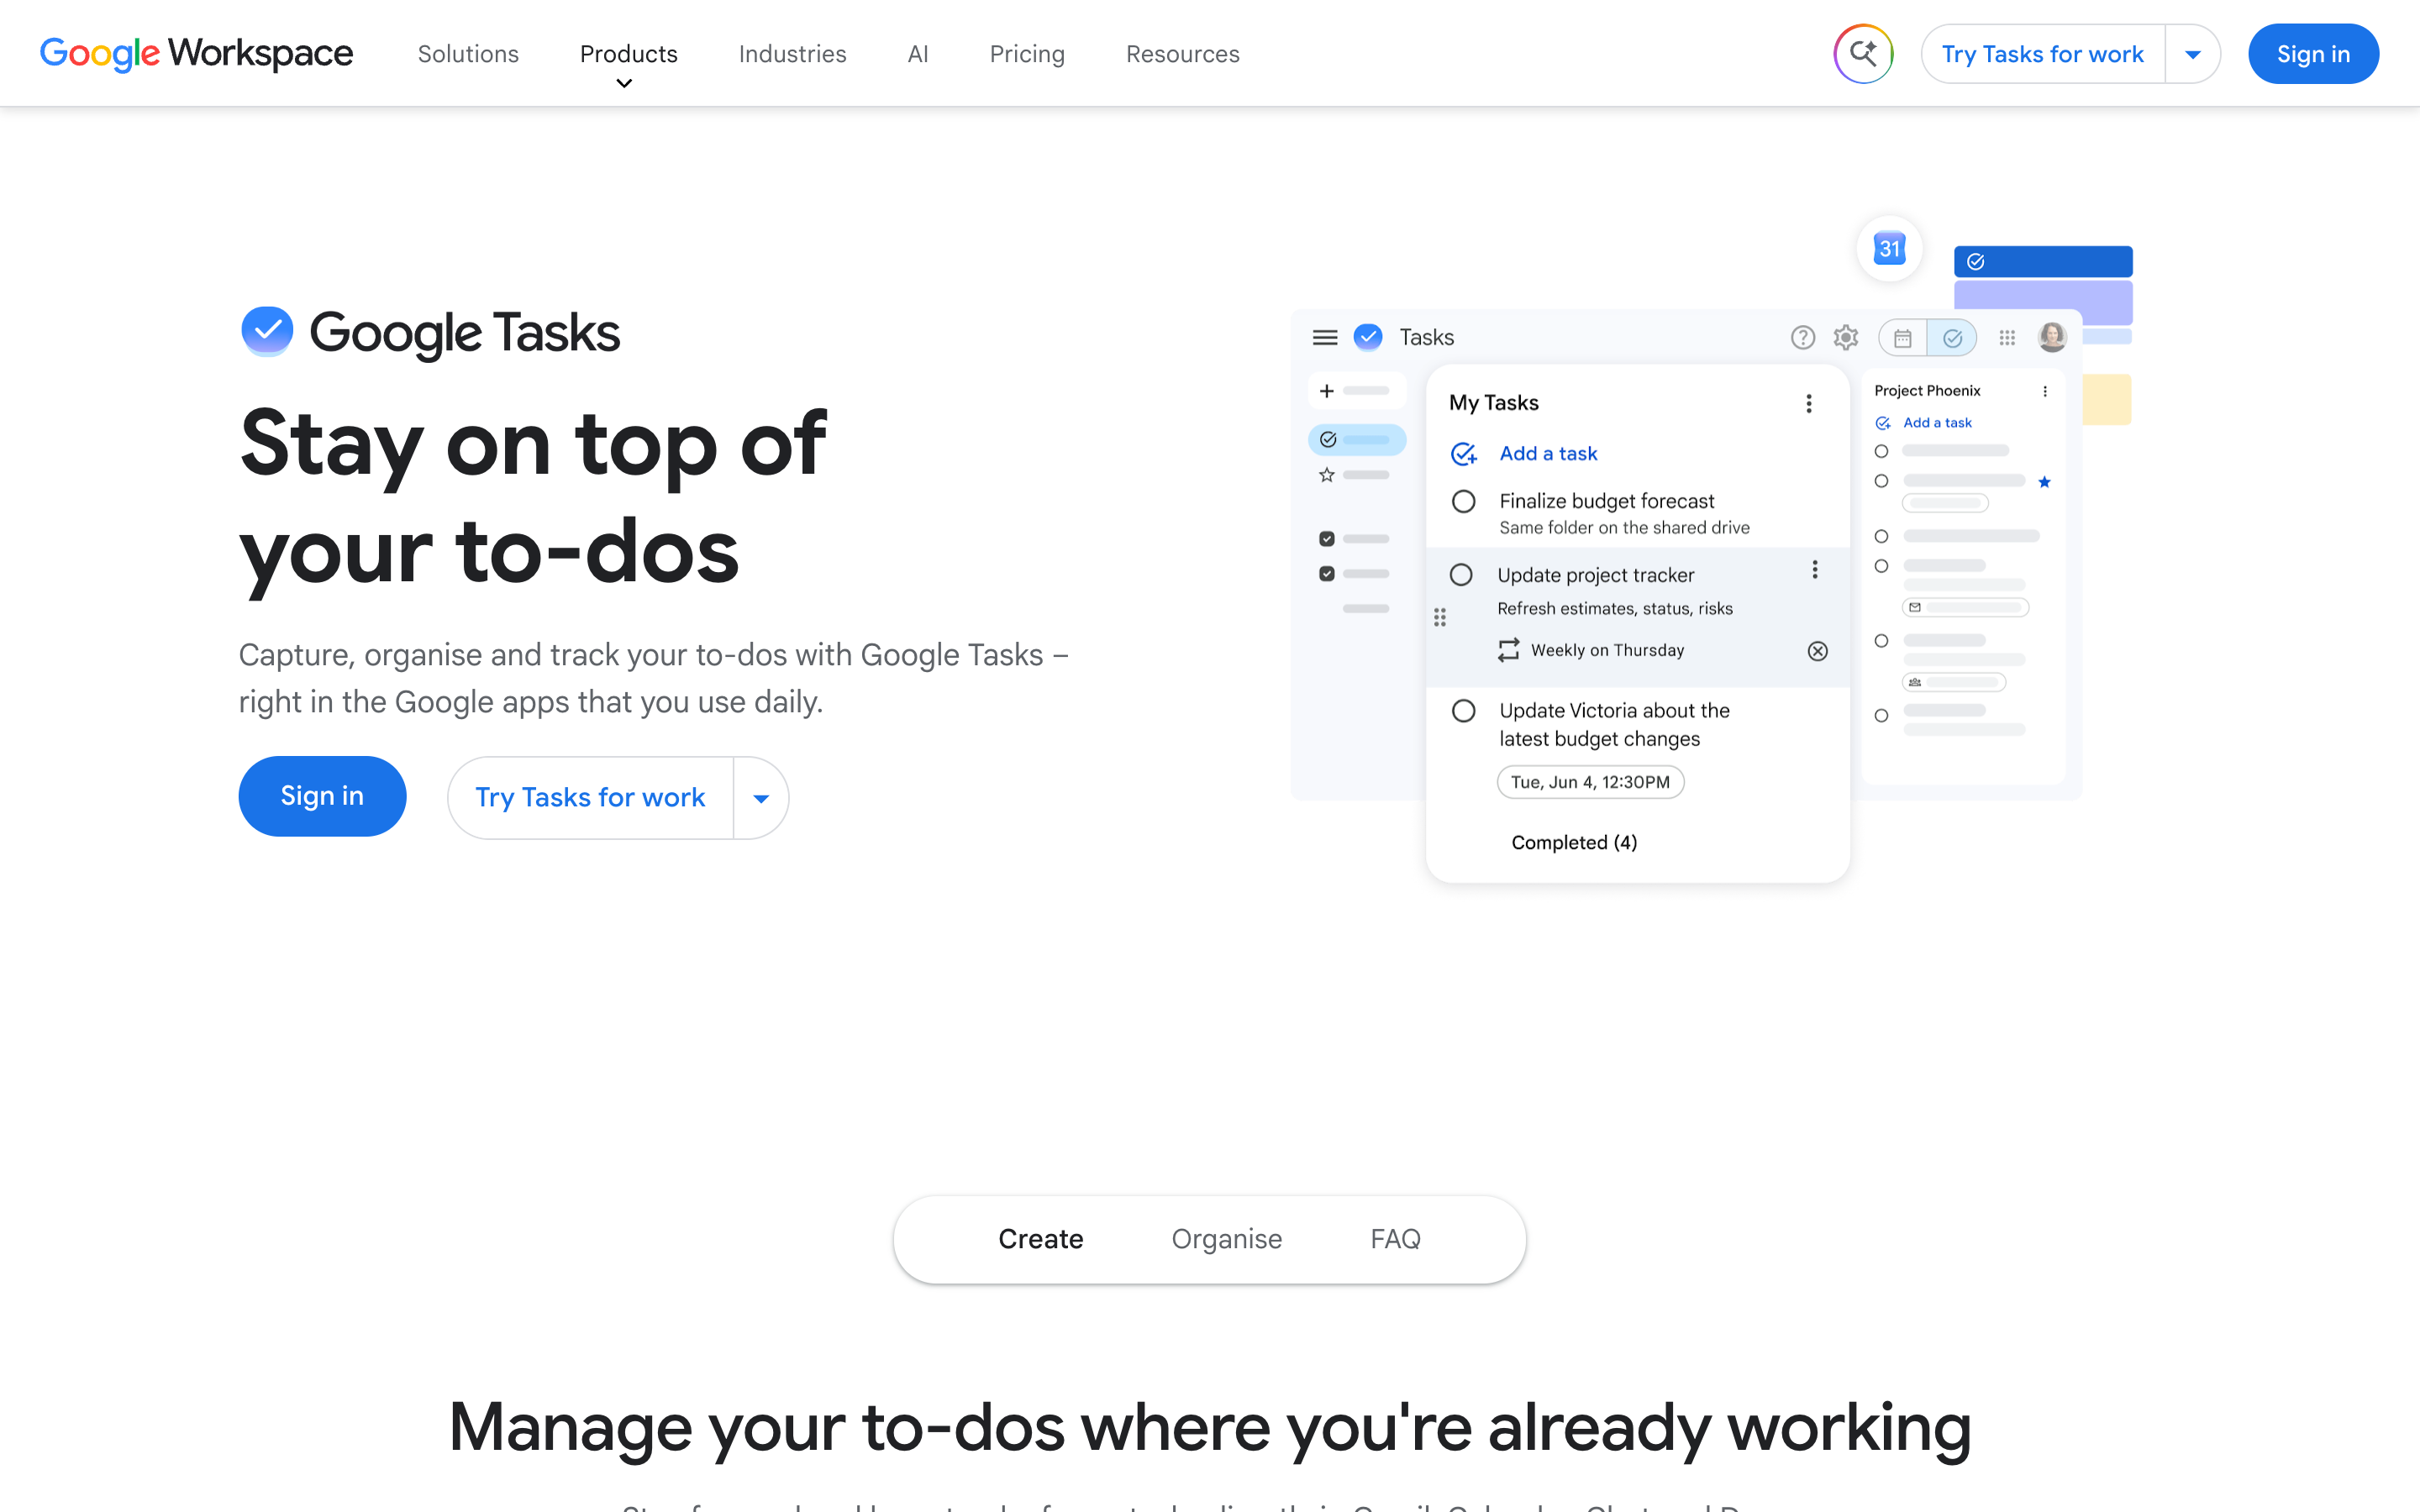The image size is (2420, 1512).
Task: Expand the Products menu chevron
Action: (624, 83)
